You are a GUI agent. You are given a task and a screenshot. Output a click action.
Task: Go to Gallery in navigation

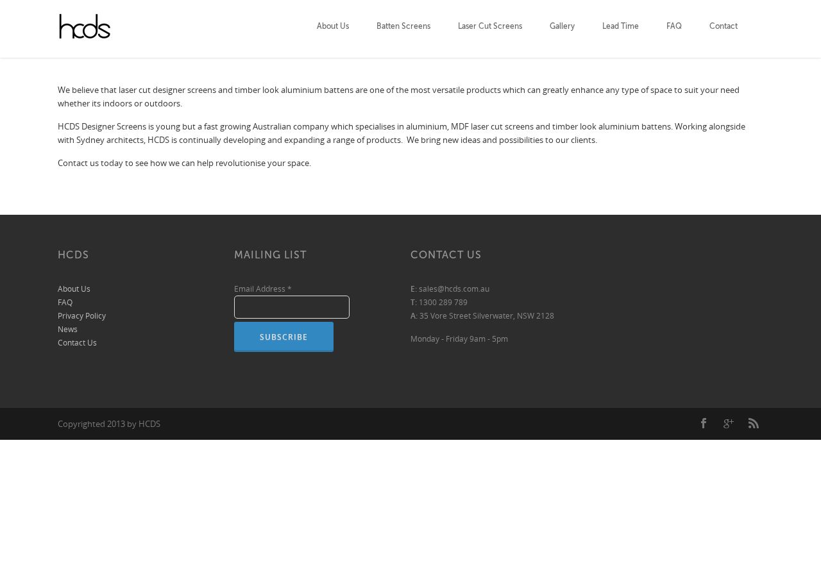pos(562,26)
